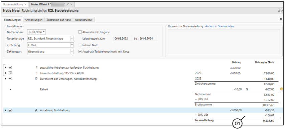
Task: Uncheck the Finanzbuchhaltung row checkbox
Action: point(10,73)
